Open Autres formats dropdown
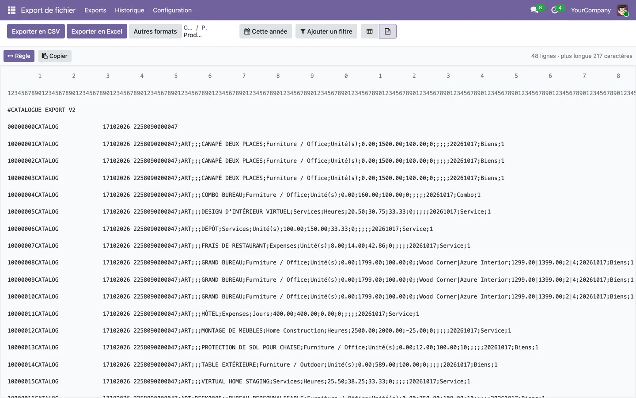 point(155,31)
